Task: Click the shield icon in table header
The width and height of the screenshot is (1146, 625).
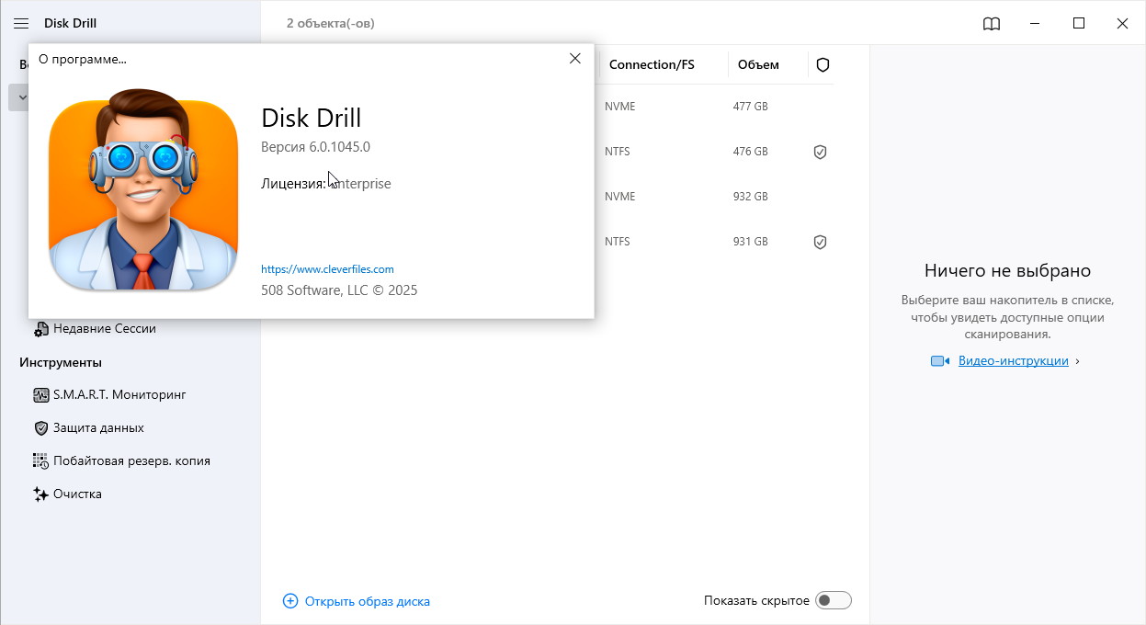Action: point(823,64)
